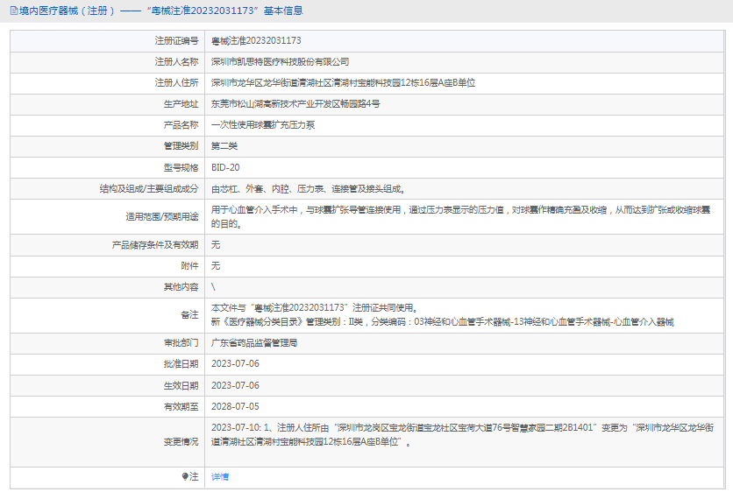Click the 注册人名称 label cell
Viewport: 733px width, 492px height.
point(108,62)
